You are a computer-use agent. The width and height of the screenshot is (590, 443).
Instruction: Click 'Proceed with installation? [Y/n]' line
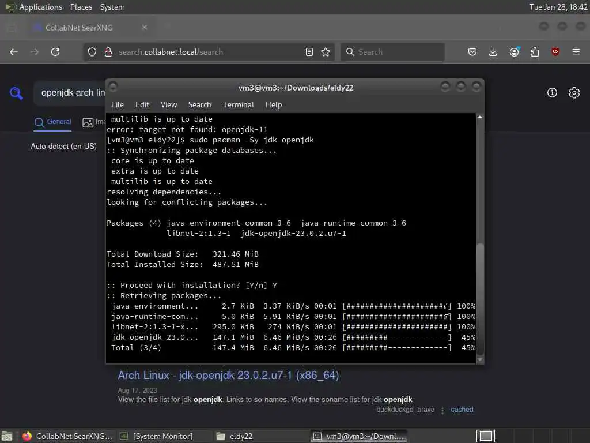pos(191,285)
